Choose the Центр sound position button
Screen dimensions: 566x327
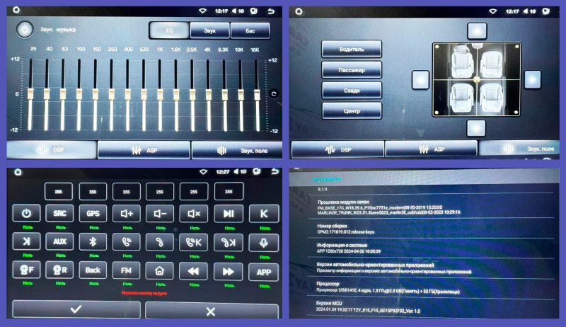point(352,110)
